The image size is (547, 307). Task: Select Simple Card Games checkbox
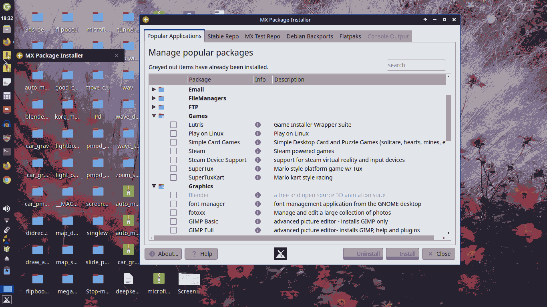pos(173,142)
